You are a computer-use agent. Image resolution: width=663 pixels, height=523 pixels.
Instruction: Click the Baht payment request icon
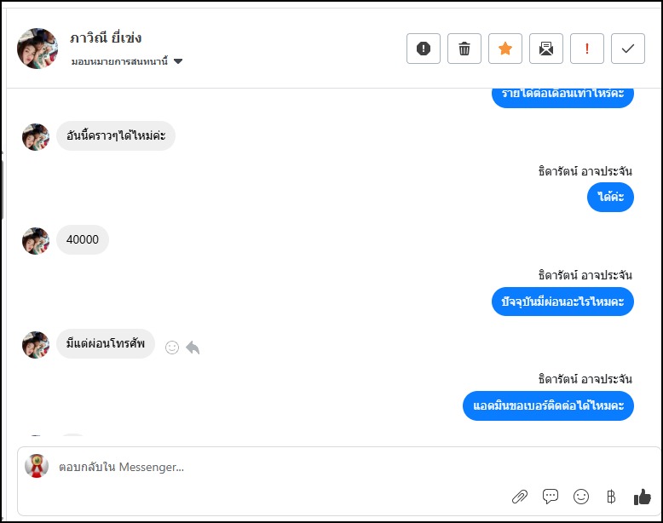[x=611, y=497]
